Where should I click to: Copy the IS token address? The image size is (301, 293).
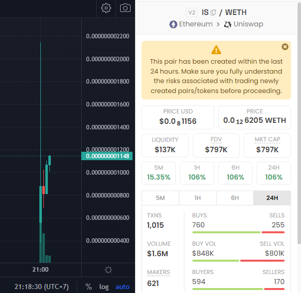(213, 12)
